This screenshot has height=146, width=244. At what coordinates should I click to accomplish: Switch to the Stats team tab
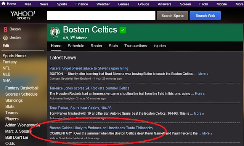pos(113,46)
